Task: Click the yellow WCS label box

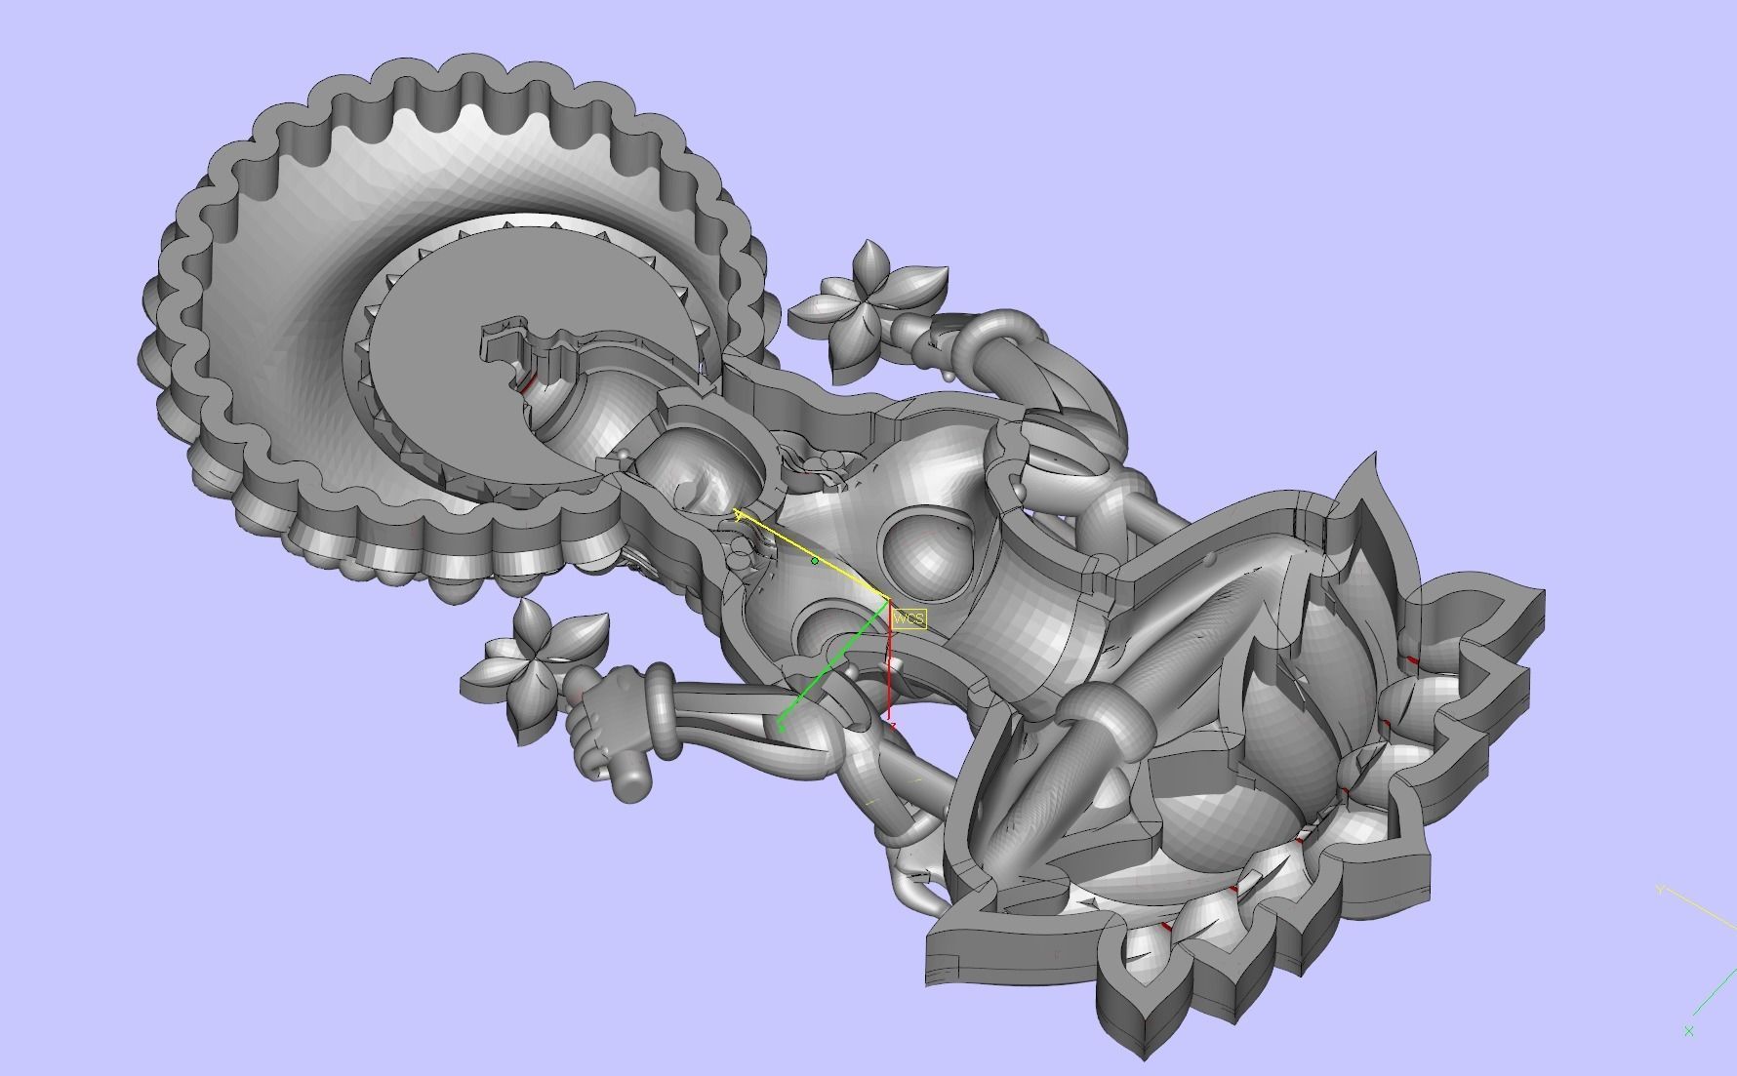Action: pos(909,618)
